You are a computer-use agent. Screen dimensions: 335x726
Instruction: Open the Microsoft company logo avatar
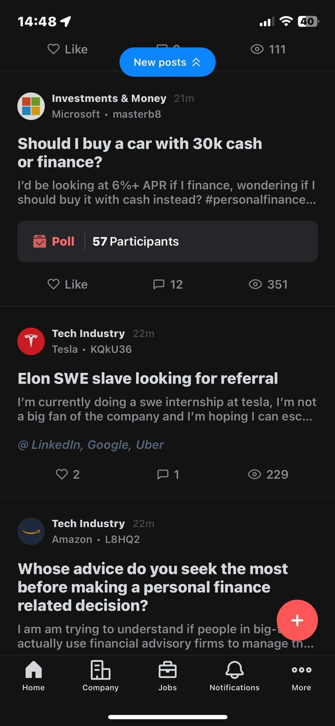click(31, 106)
